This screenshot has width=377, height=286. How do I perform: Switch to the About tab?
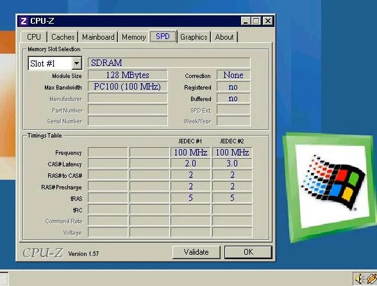(224, 37)
